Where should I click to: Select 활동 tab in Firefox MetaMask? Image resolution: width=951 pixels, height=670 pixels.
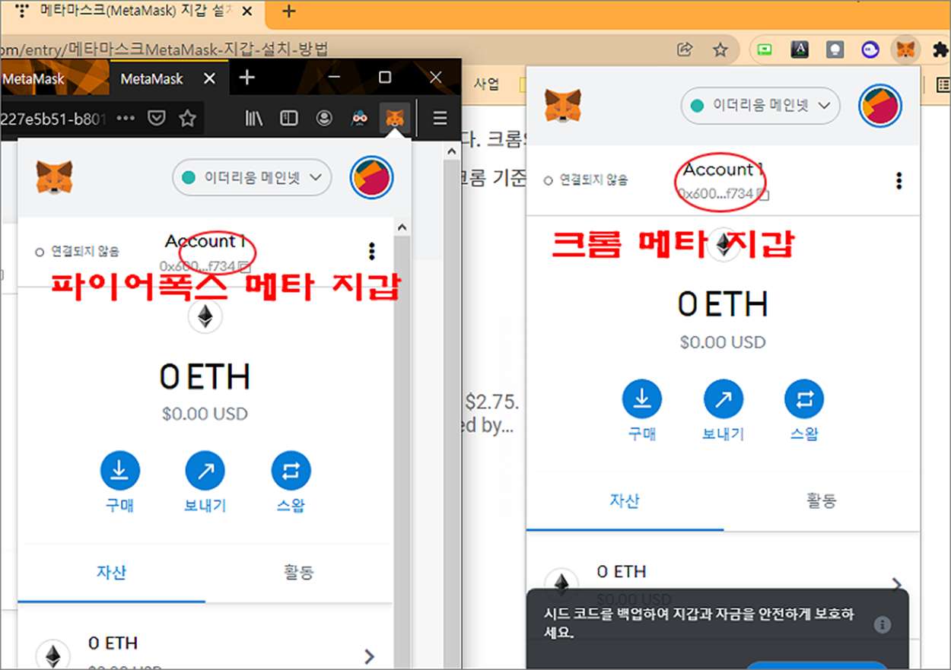tap(298, 572)
